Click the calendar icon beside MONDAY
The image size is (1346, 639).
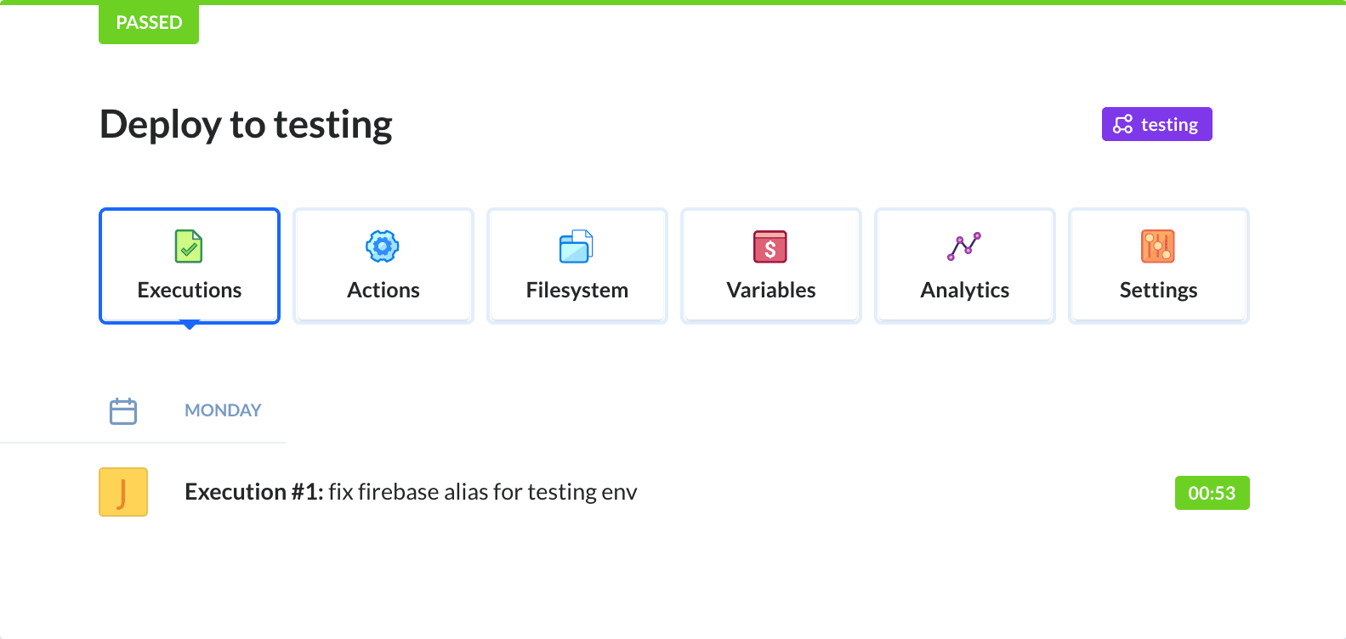123,411
